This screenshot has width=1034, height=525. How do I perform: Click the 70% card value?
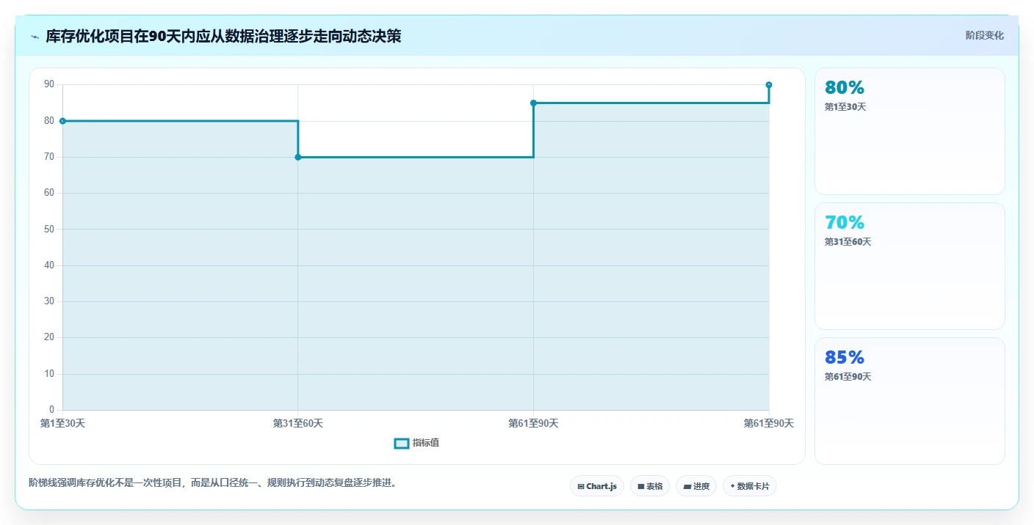845,222
